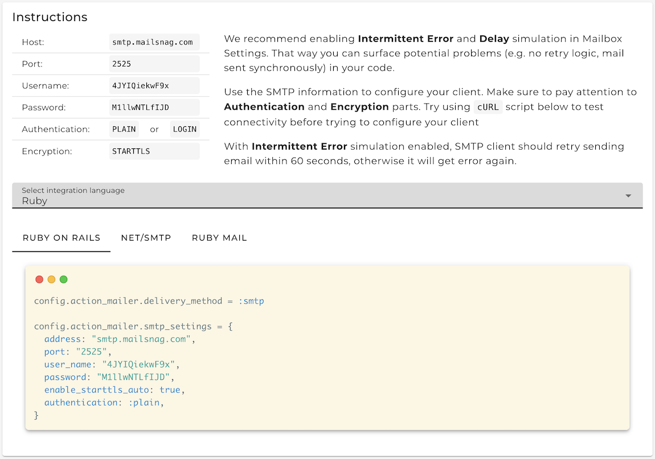Click the Username value 4JYIQiekwF9x
The image size is (655, 459).
click(x=154, y=85)
